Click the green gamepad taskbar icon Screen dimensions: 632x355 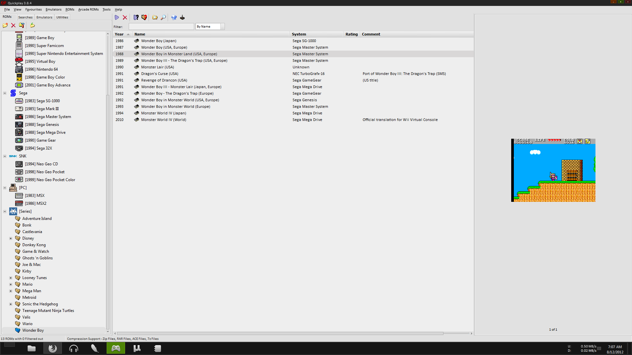coord(116,348)
